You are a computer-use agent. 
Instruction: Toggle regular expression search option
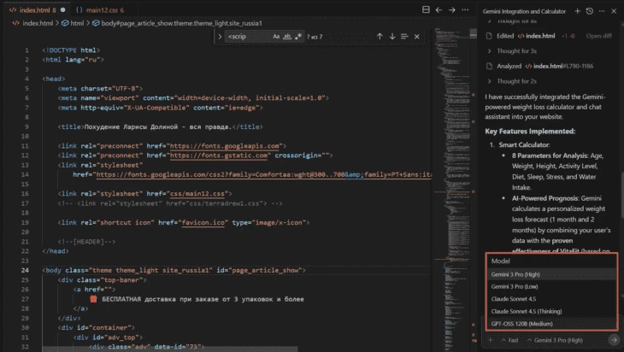[x=298, y=37]
